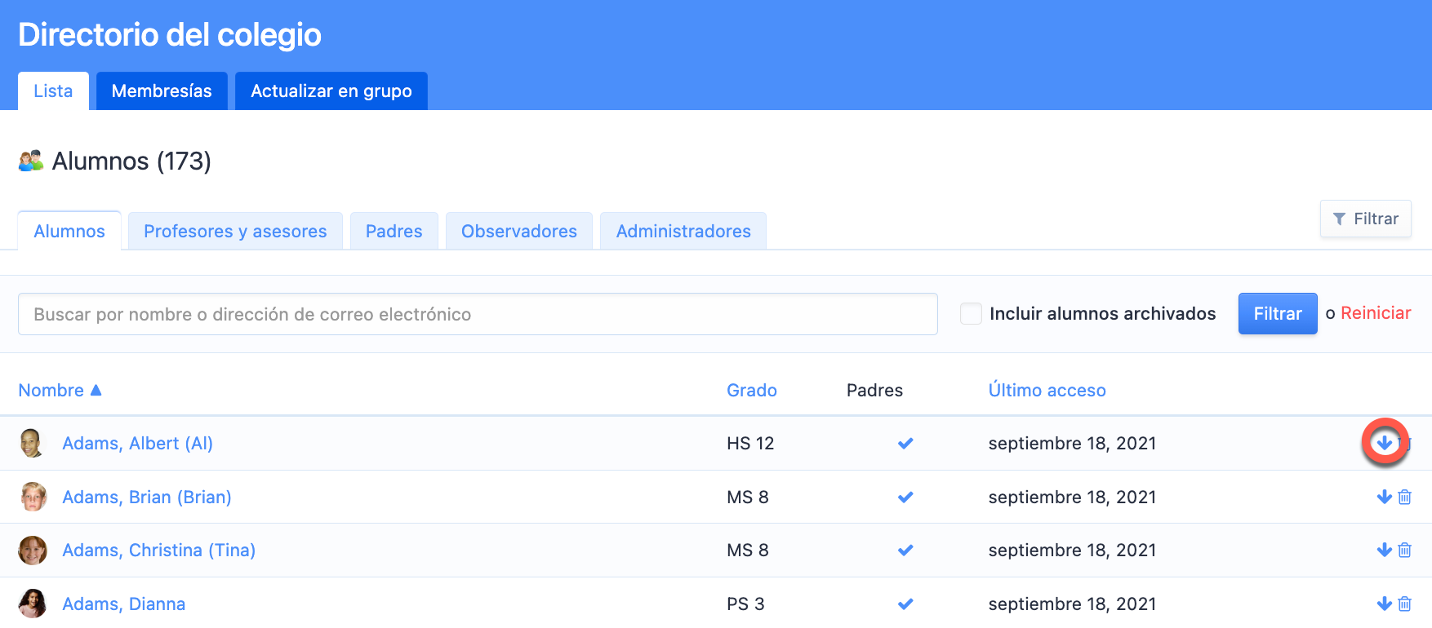Focus the name or email search field
Viewport: 1432px width, 628px height.
478,314
